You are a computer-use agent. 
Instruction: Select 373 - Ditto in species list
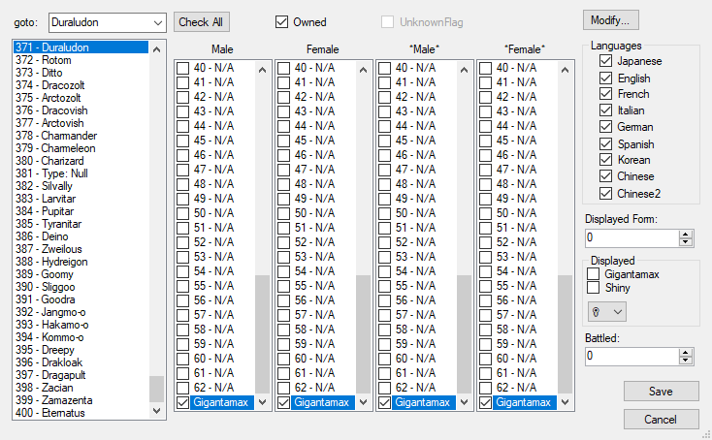[x=81, y=73]
